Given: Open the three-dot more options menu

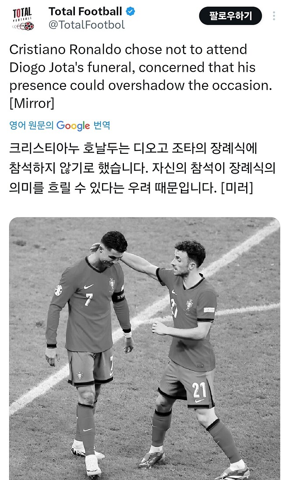Looking at the screenshot, I should pos(274,16).
